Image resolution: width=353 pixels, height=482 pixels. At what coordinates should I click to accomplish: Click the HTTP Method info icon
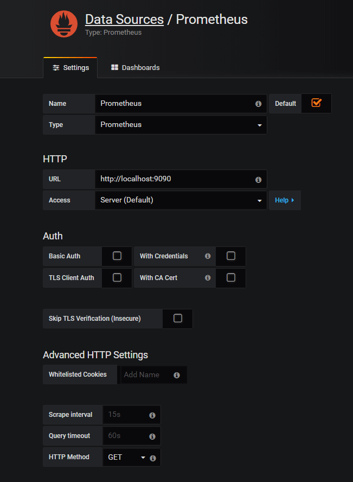152,458
